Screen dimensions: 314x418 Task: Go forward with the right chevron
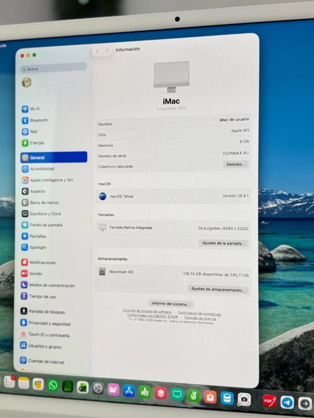pos(107,50)
